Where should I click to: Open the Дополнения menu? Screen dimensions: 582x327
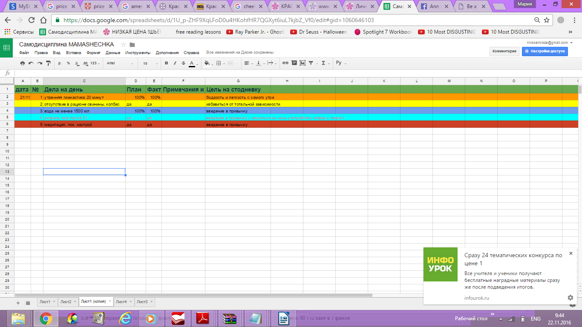tap(167, 53)
